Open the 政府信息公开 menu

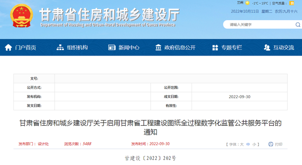click(x=180, y=47)
